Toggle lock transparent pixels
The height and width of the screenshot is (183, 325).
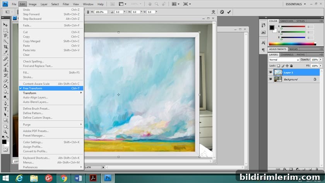[278, 66]
